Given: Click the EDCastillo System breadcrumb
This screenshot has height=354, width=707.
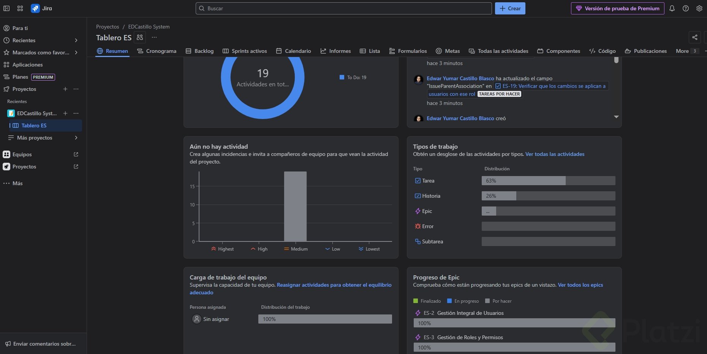Looking at the screenshot, I should (x=149, y=27).
